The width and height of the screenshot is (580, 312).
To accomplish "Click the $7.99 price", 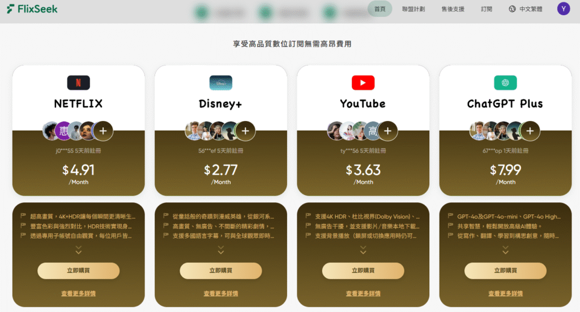I will coord(505,170).
